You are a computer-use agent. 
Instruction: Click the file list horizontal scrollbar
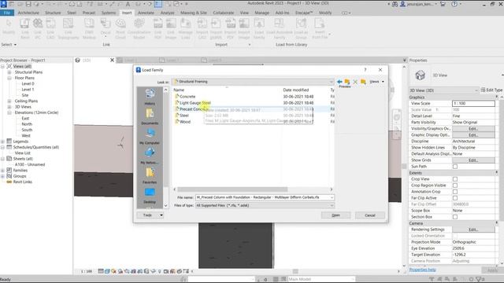pos(232,189)
